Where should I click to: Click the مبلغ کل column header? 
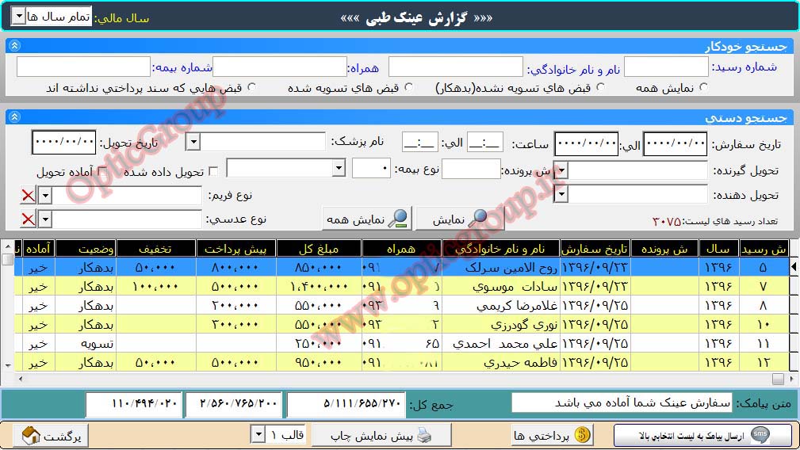point(319,249)
